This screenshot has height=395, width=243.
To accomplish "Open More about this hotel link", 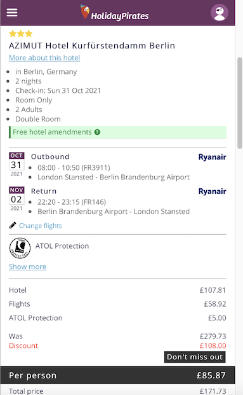I will coord(44,58).
